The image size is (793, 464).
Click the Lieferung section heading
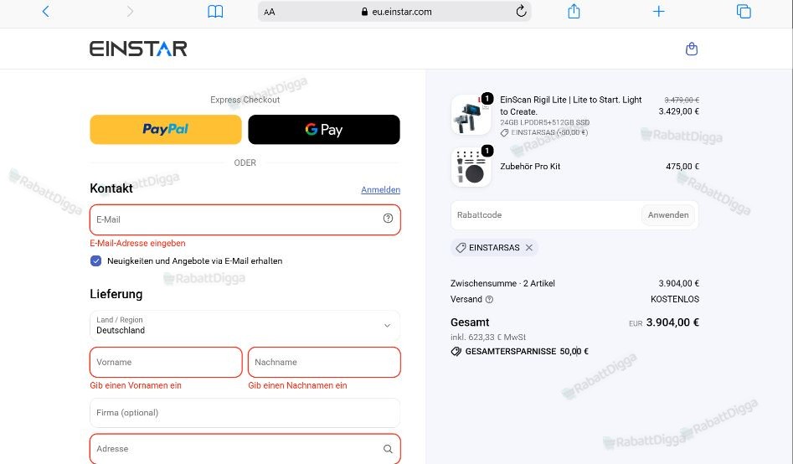pos(116,294)
